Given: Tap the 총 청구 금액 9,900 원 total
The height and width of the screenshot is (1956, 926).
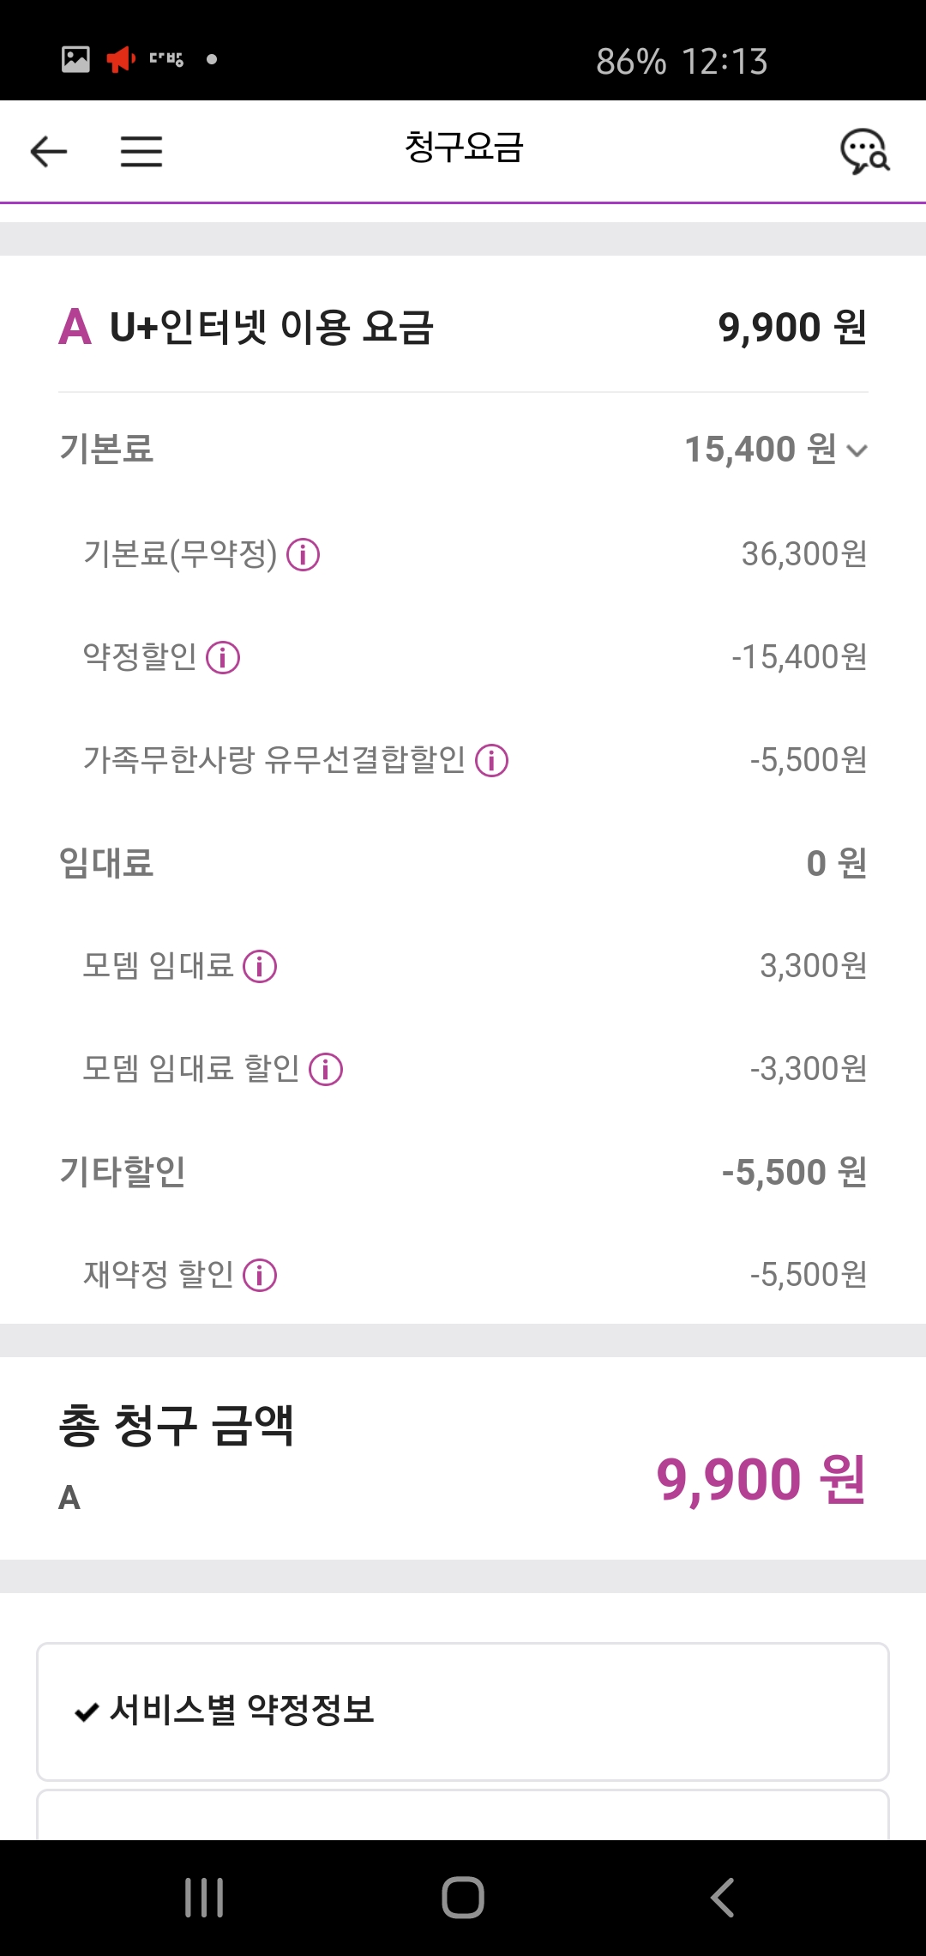Looking at the screenshot, I should pos(761,1479).
